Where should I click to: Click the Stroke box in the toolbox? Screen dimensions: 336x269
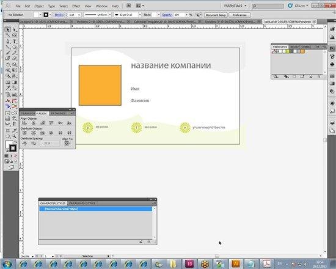click(13, 148)
